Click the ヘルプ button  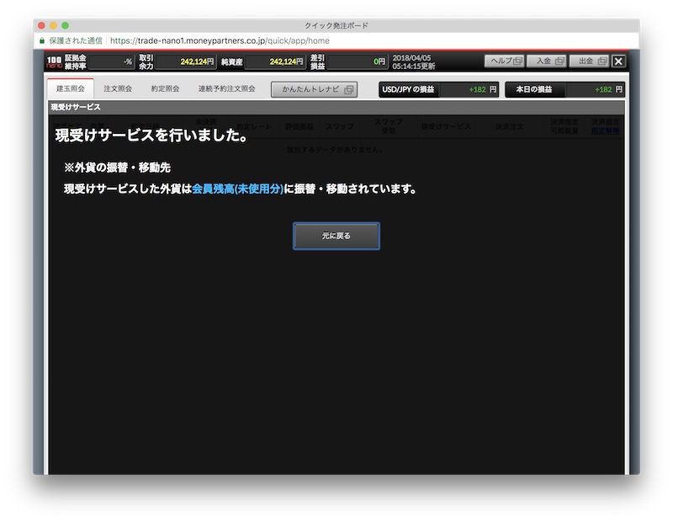[x=504, y=61]
